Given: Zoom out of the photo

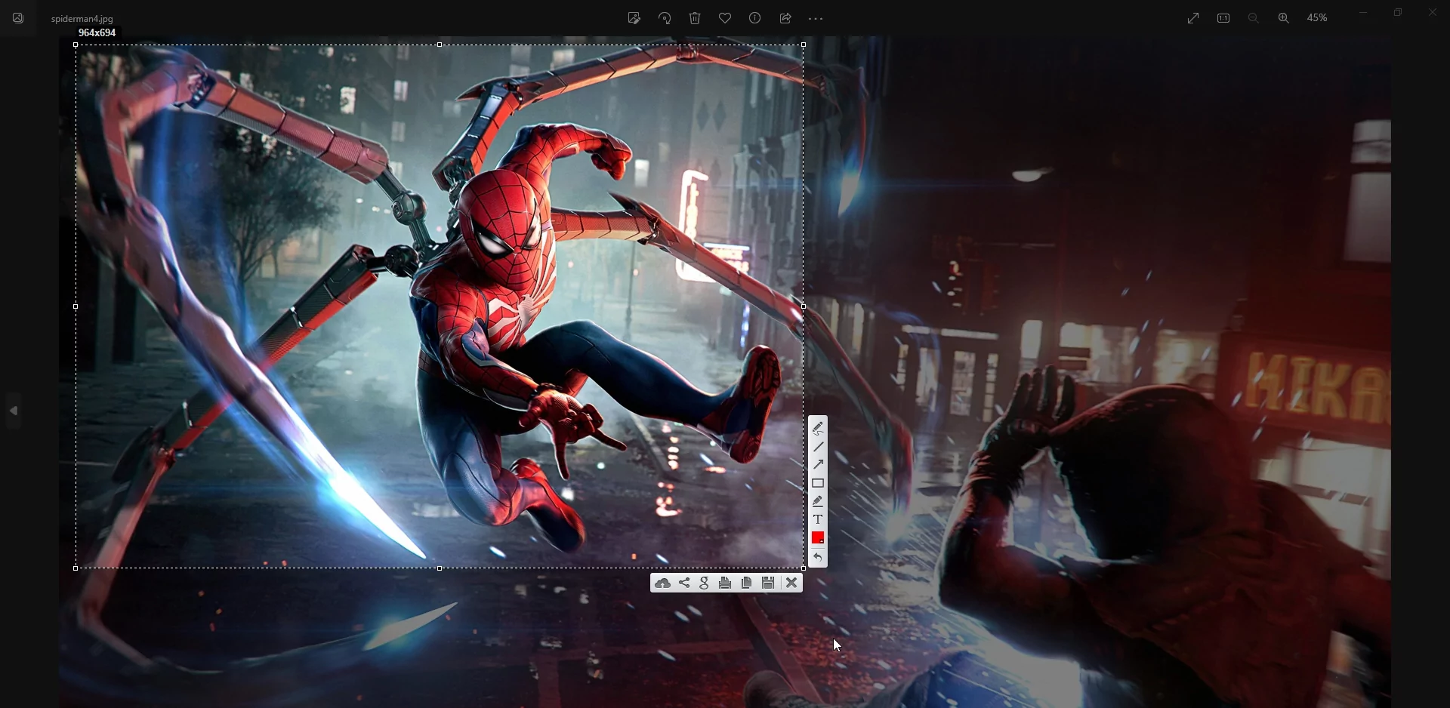Looking at the screenshot, I should [x=1254, y=18].
